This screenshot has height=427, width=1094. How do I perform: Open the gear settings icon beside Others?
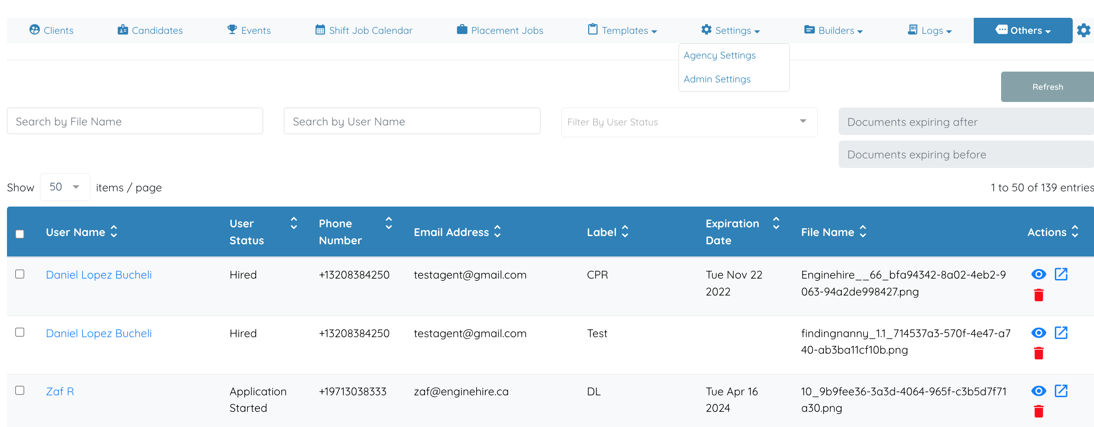[x=1084, y=30]
